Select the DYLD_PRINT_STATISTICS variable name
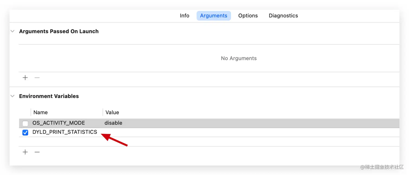The image size is (409, 175). coord(65,132)
